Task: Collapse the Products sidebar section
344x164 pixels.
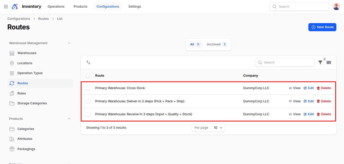Action: click(69, 119)
